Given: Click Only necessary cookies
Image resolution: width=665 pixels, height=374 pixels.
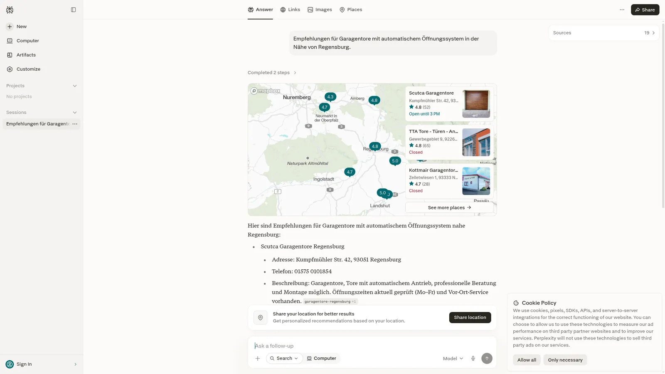Looking at the screenshot, I should (565, 360).
